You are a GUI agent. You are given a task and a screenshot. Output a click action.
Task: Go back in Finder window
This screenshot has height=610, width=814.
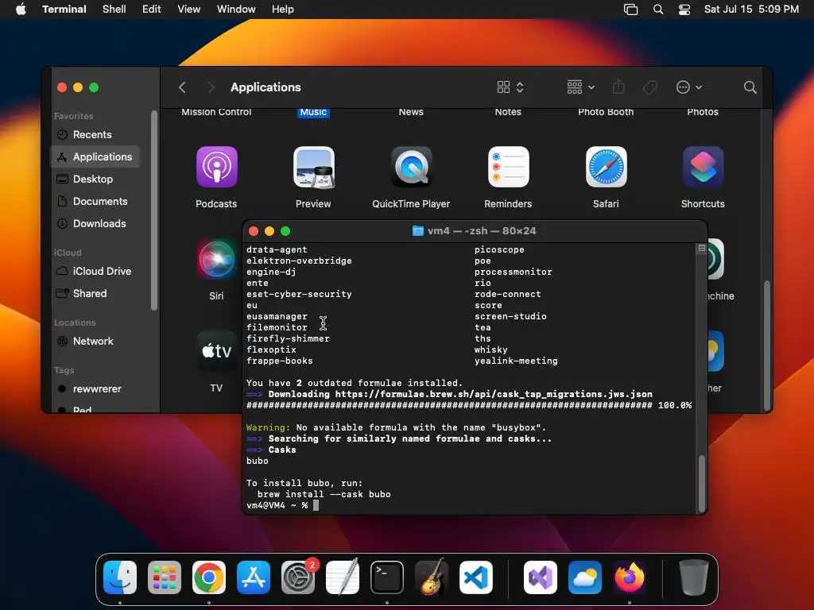(x=182, y=87)
